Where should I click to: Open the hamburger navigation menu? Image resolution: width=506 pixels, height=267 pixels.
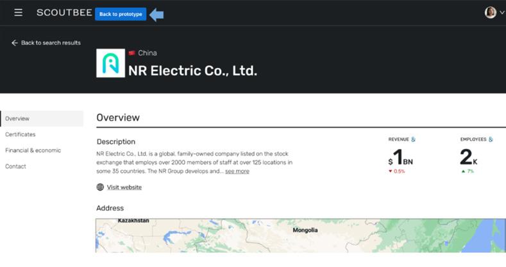(x=18, y=13)
